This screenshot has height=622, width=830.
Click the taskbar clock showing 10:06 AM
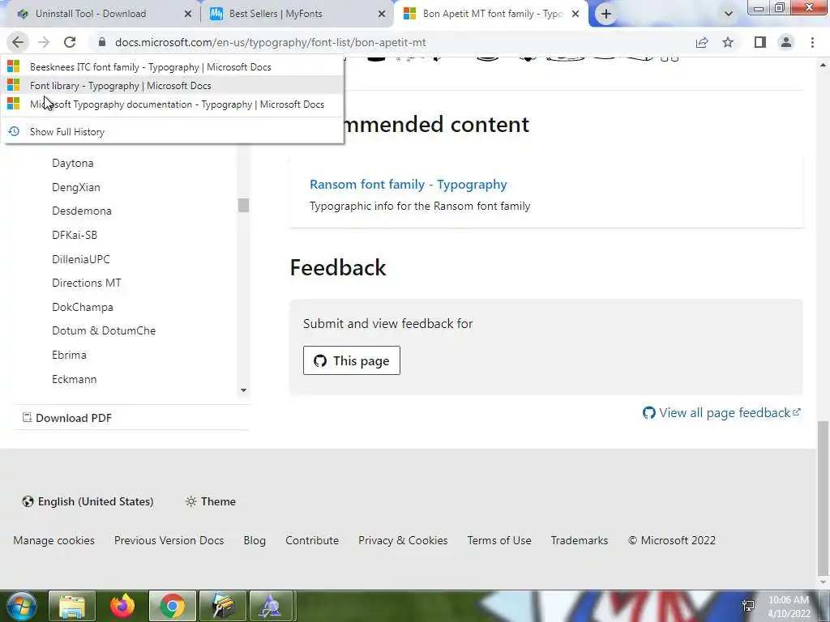789,607
